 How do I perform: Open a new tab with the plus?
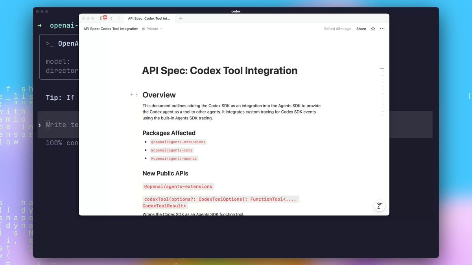point(181,18)
